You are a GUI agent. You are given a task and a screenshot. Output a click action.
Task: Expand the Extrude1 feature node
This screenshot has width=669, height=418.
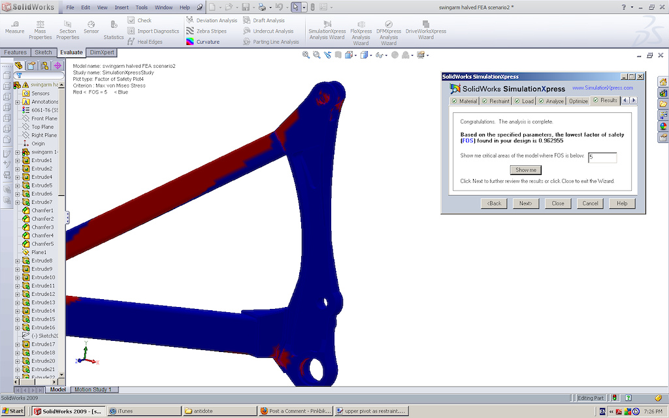(x=18, y=161)
